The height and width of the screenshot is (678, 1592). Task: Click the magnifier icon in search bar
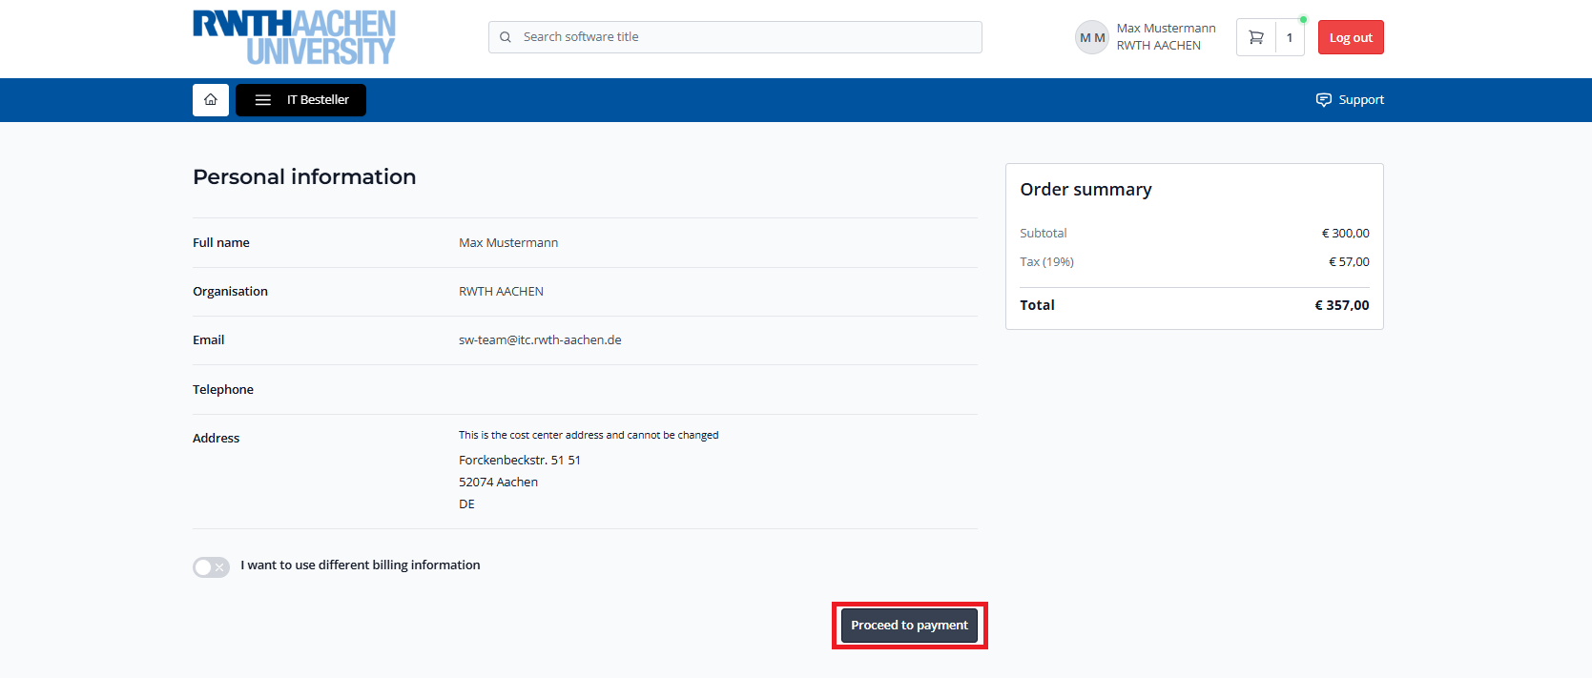pyautogui.click(x=506, y=37)
